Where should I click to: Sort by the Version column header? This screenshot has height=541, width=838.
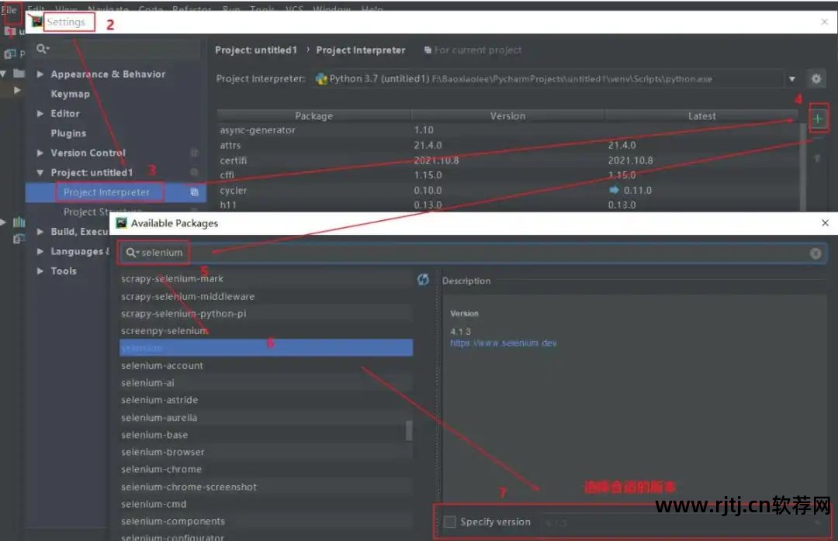tap(507, 116)
